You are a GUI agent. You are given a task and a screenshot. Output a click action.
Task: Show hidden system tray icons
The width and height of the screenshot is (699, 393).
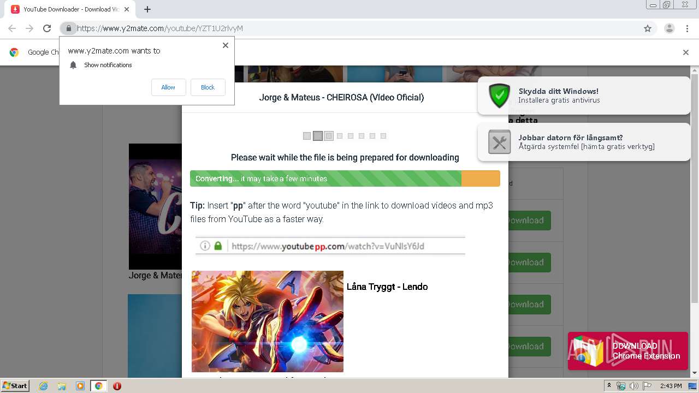(609, 386)
